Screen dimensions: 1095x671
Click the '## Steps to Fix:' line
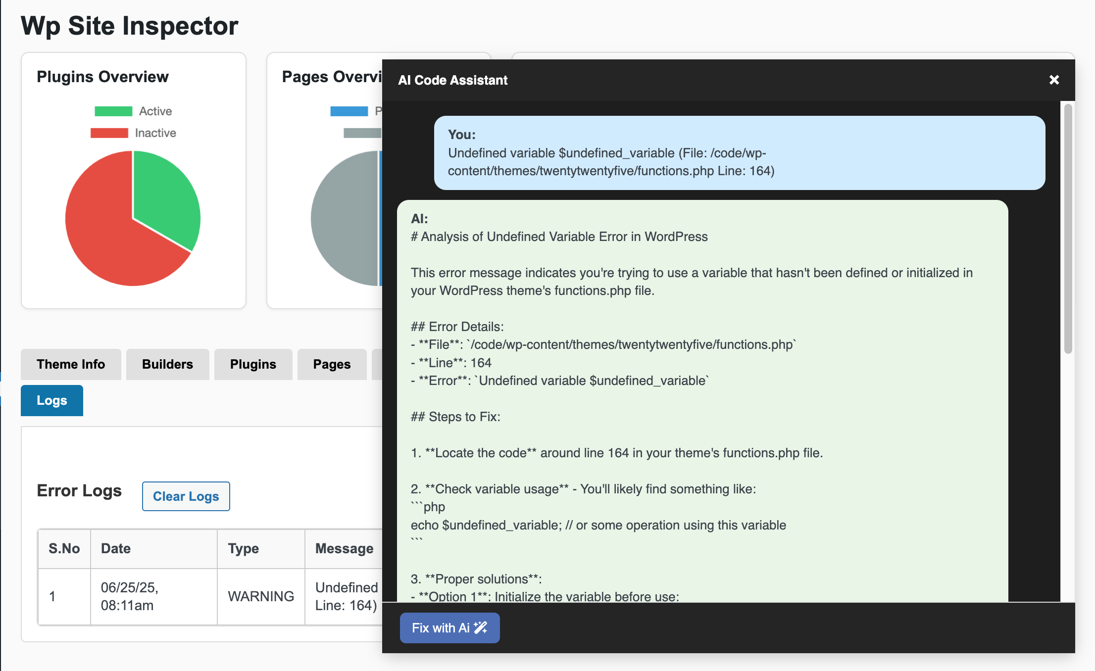click(455, 417)
